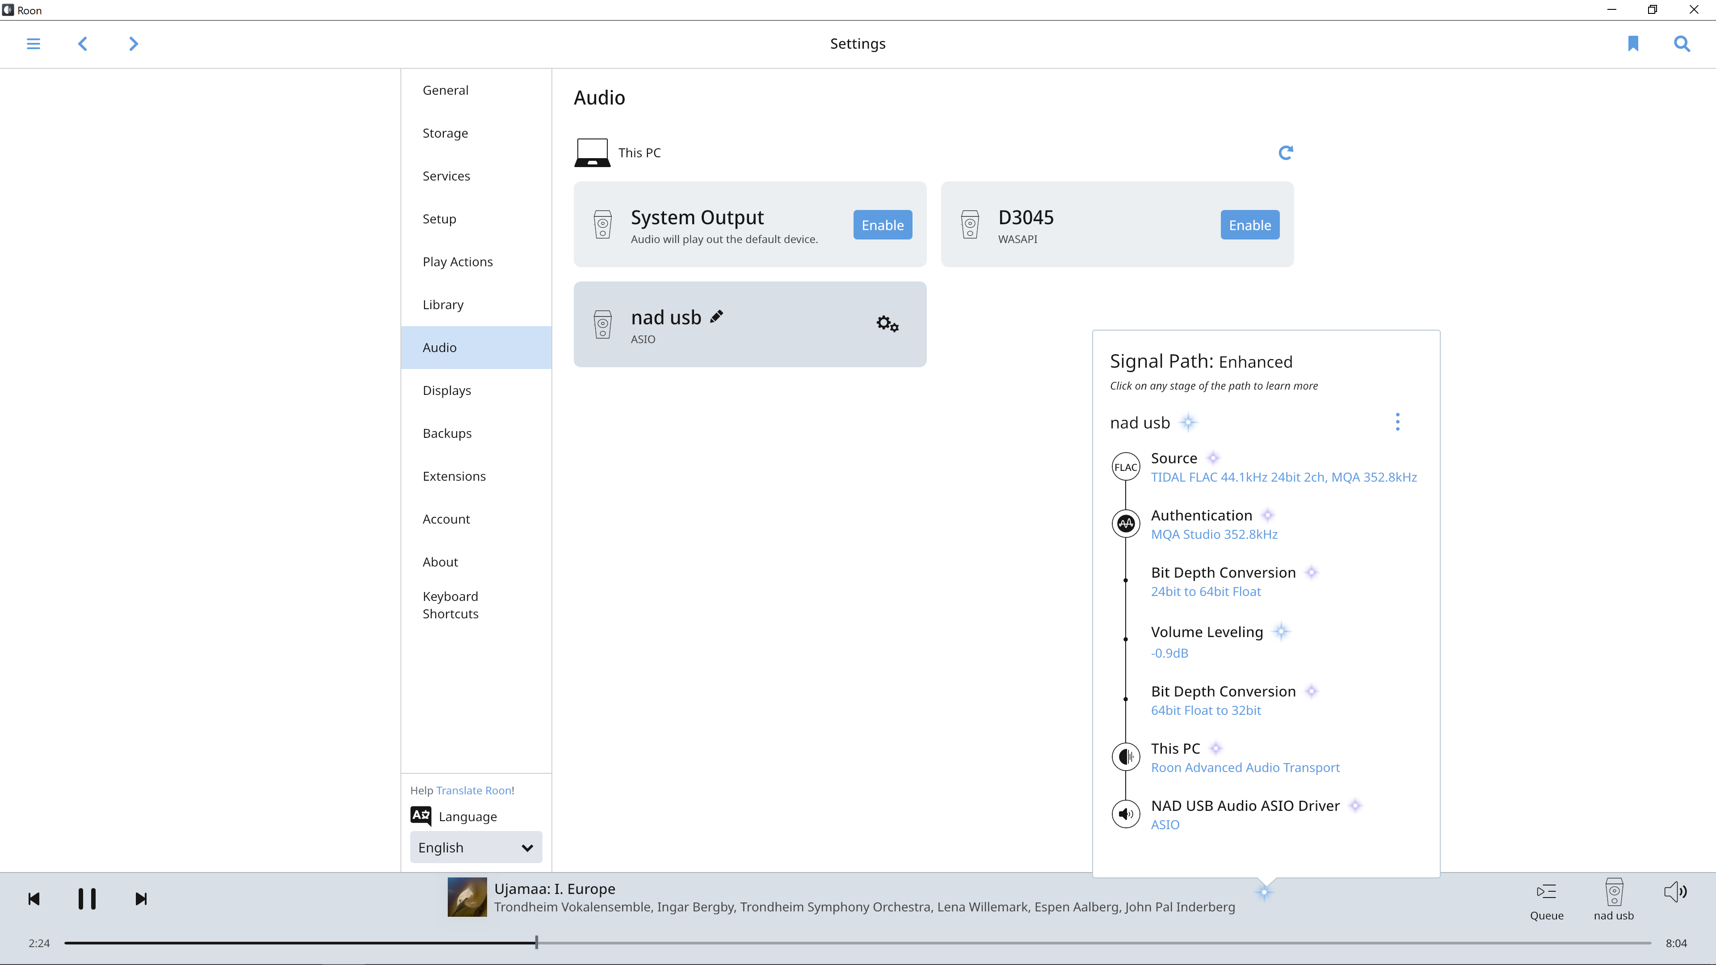Open the Queue from the footer
Screen dimensions: 1716x965
[x=1546, y=900]
